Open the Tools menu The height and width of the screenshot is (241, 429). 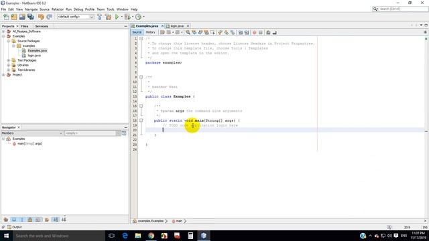(110, 9)
